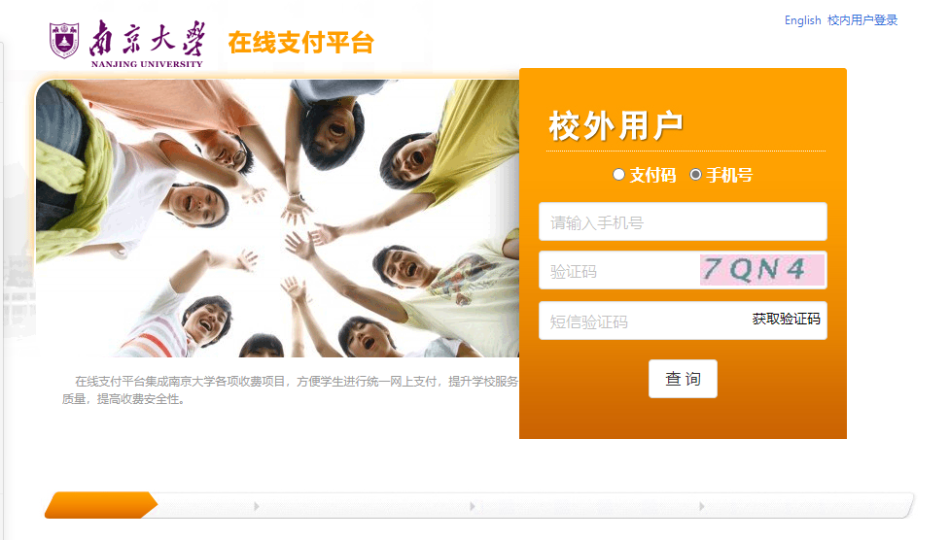Click the third arrow in step bar
Viewport: 949px width, 540px height.
point(701,506)
